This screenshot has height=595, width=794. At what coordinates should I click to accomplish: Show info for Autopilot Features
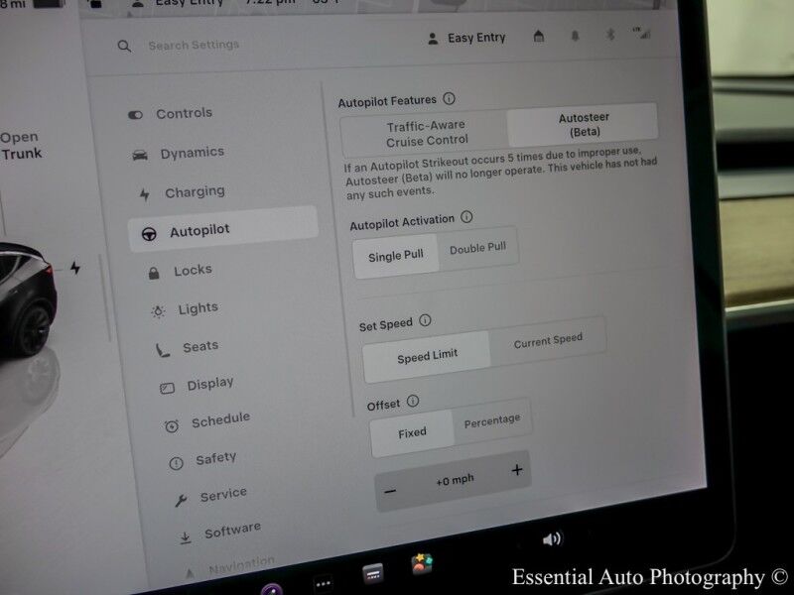pyautogui.click(x=450, y=98)
